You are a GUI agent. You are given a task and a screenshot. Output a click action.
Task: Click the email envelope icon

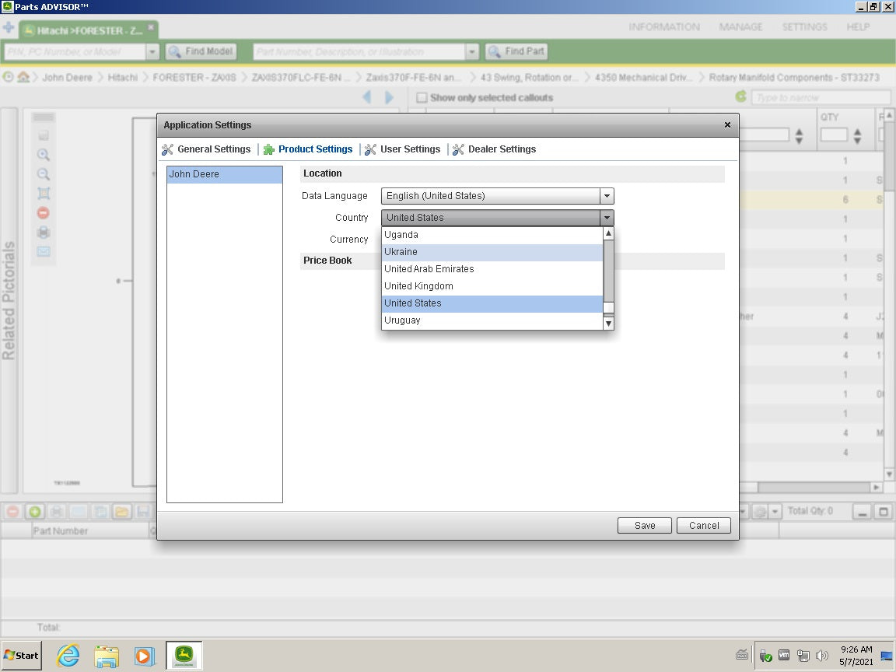pos(44,252)
